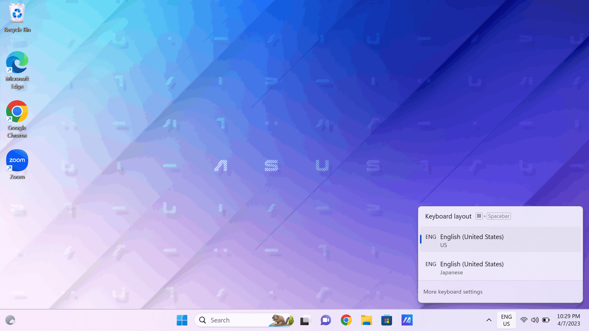The width and height of the screenshot is (589, 331).
Task: Open the volume quick settings
Action: tap(535, 320)
